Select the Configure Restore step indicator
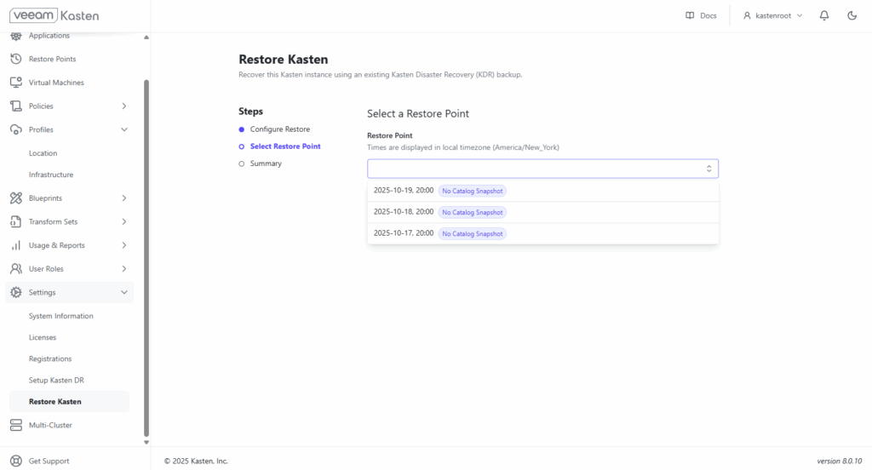 click(x=241, y=129)
